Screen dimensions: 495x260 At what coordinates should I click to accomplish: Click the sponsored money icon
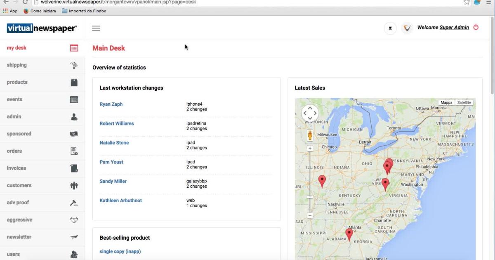pyautogui.click(x=74, y=134)
